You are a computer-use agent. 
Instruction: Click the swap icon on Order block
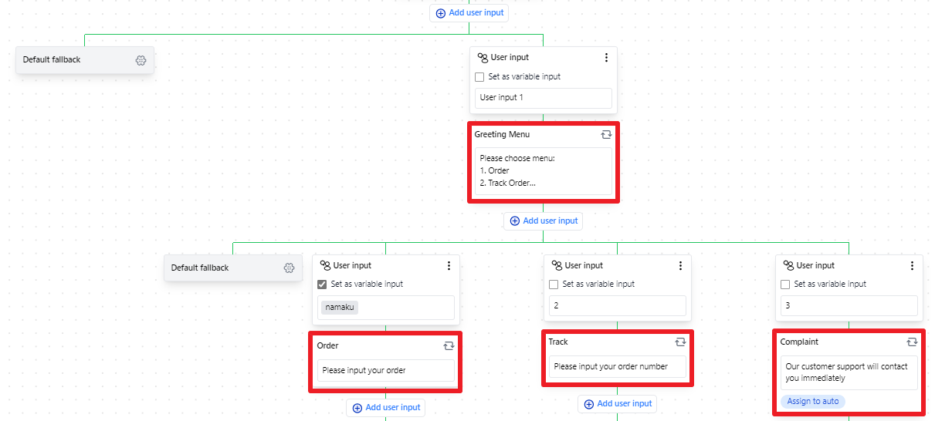click(x=449, y=345)
